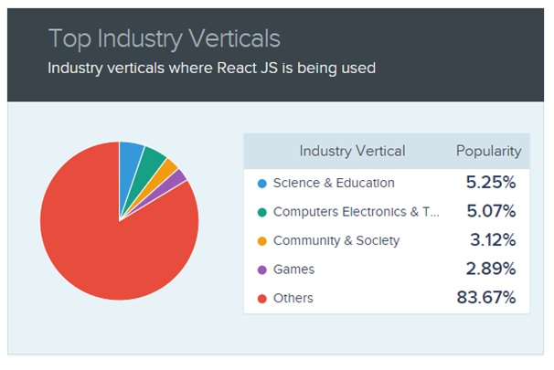Viewport: 554px width, 370px height.
Task: Click the 2.89% popularity value
Action: pos(491,269)
